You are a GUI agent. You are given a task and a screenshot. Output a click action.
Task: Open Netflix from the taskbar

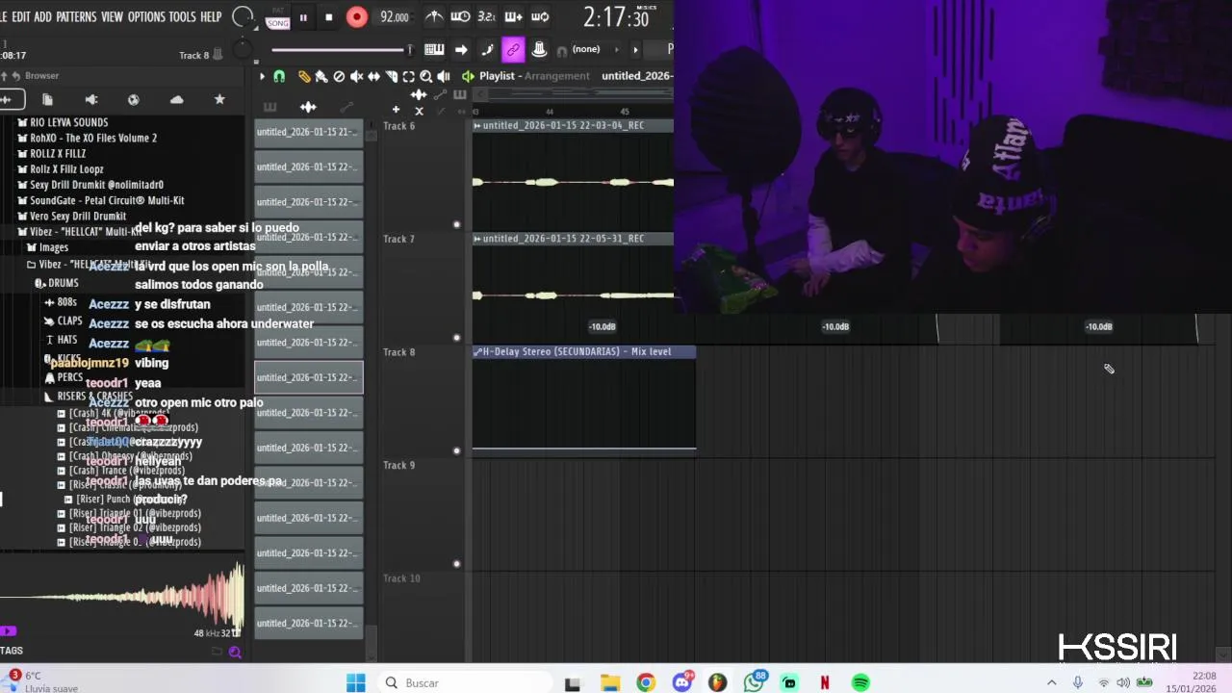click(x=825, y=682)
